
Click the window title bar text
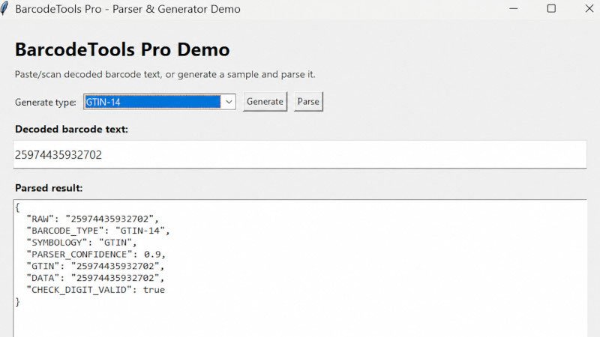coord(127,9)
